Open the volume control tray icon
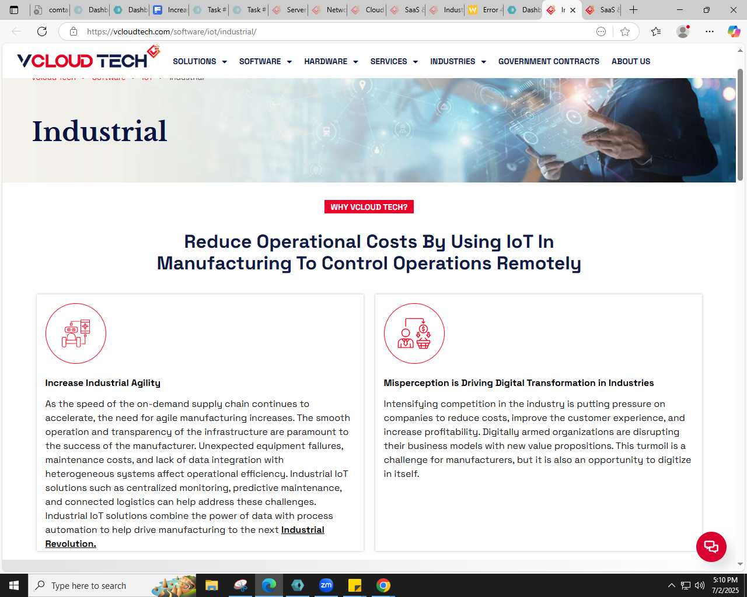 [x=700, y=585]
